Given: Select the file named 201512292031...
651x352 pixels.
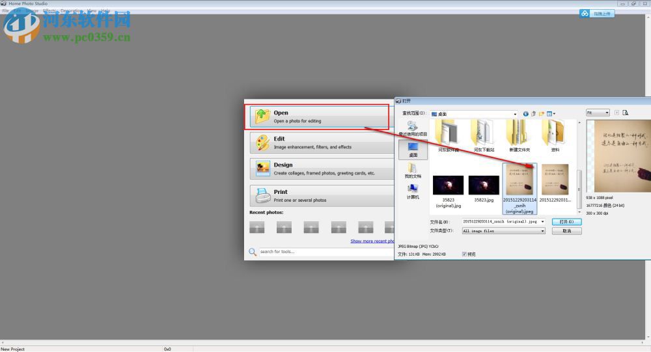Looking at the screenshot, I should pos(555,183).
